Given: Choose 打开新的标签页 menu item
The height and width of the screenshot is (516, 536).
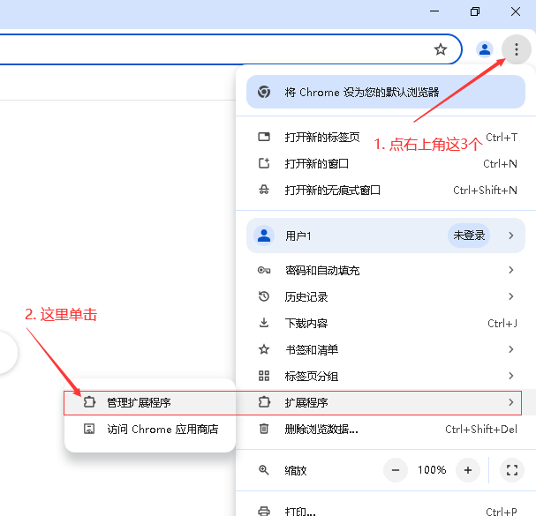Looking at the screenshot, I should [321, 137].
